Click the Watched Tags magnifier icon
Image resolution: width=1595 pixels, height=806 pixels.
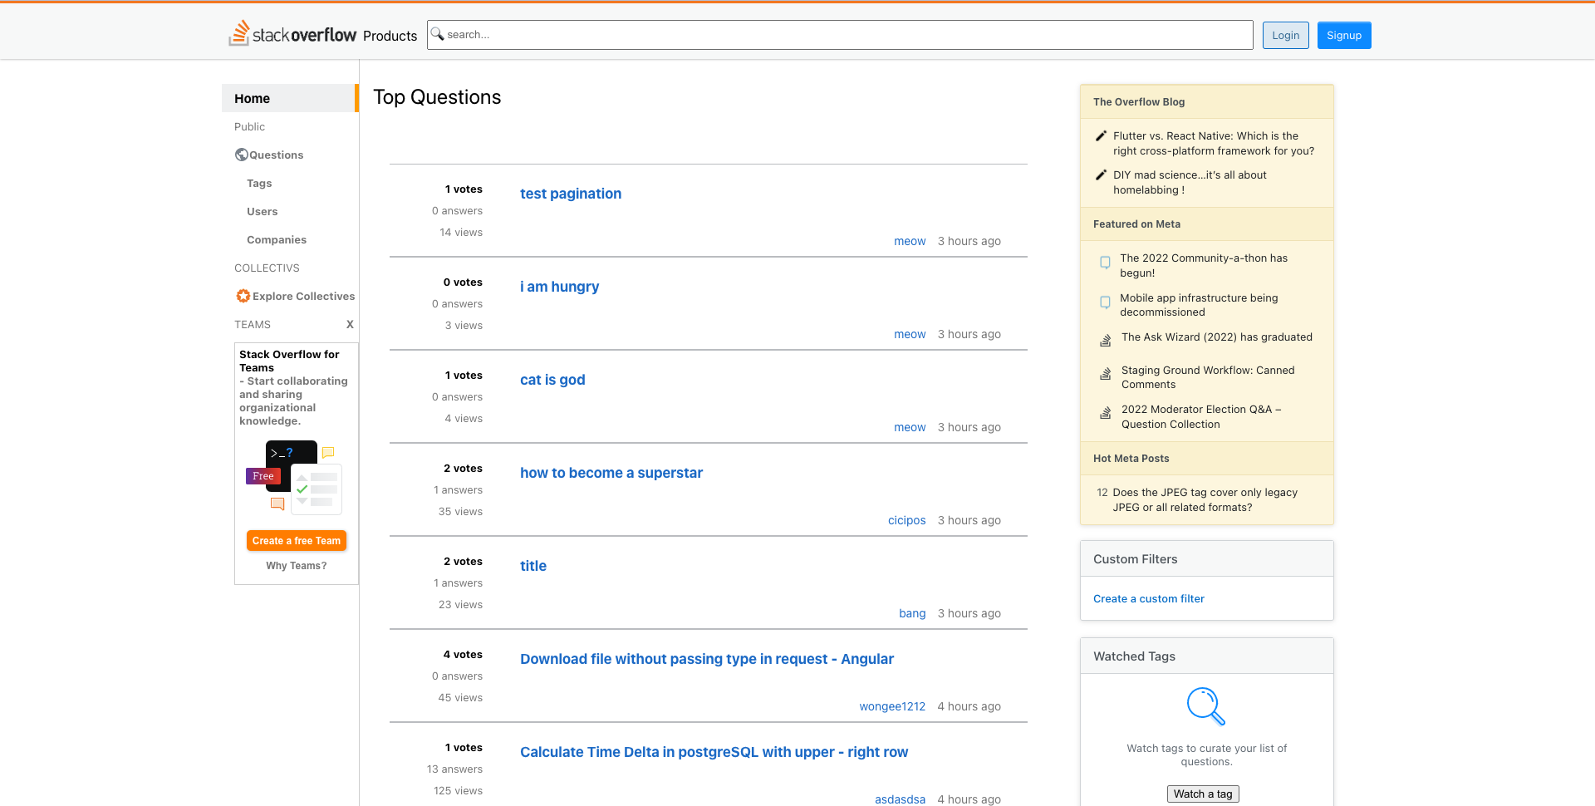click(x=1206, y=706)
